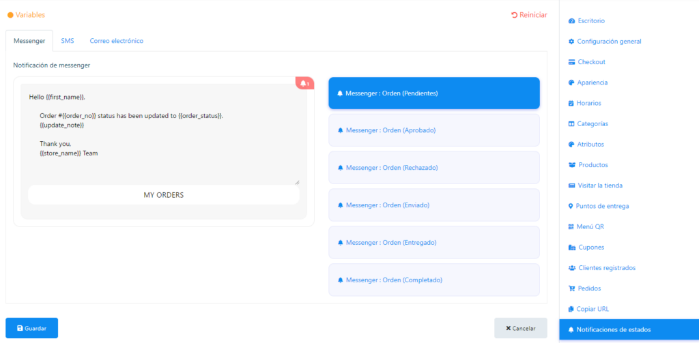
Task: Click the orange Variables dot icon
Action: 10,15
